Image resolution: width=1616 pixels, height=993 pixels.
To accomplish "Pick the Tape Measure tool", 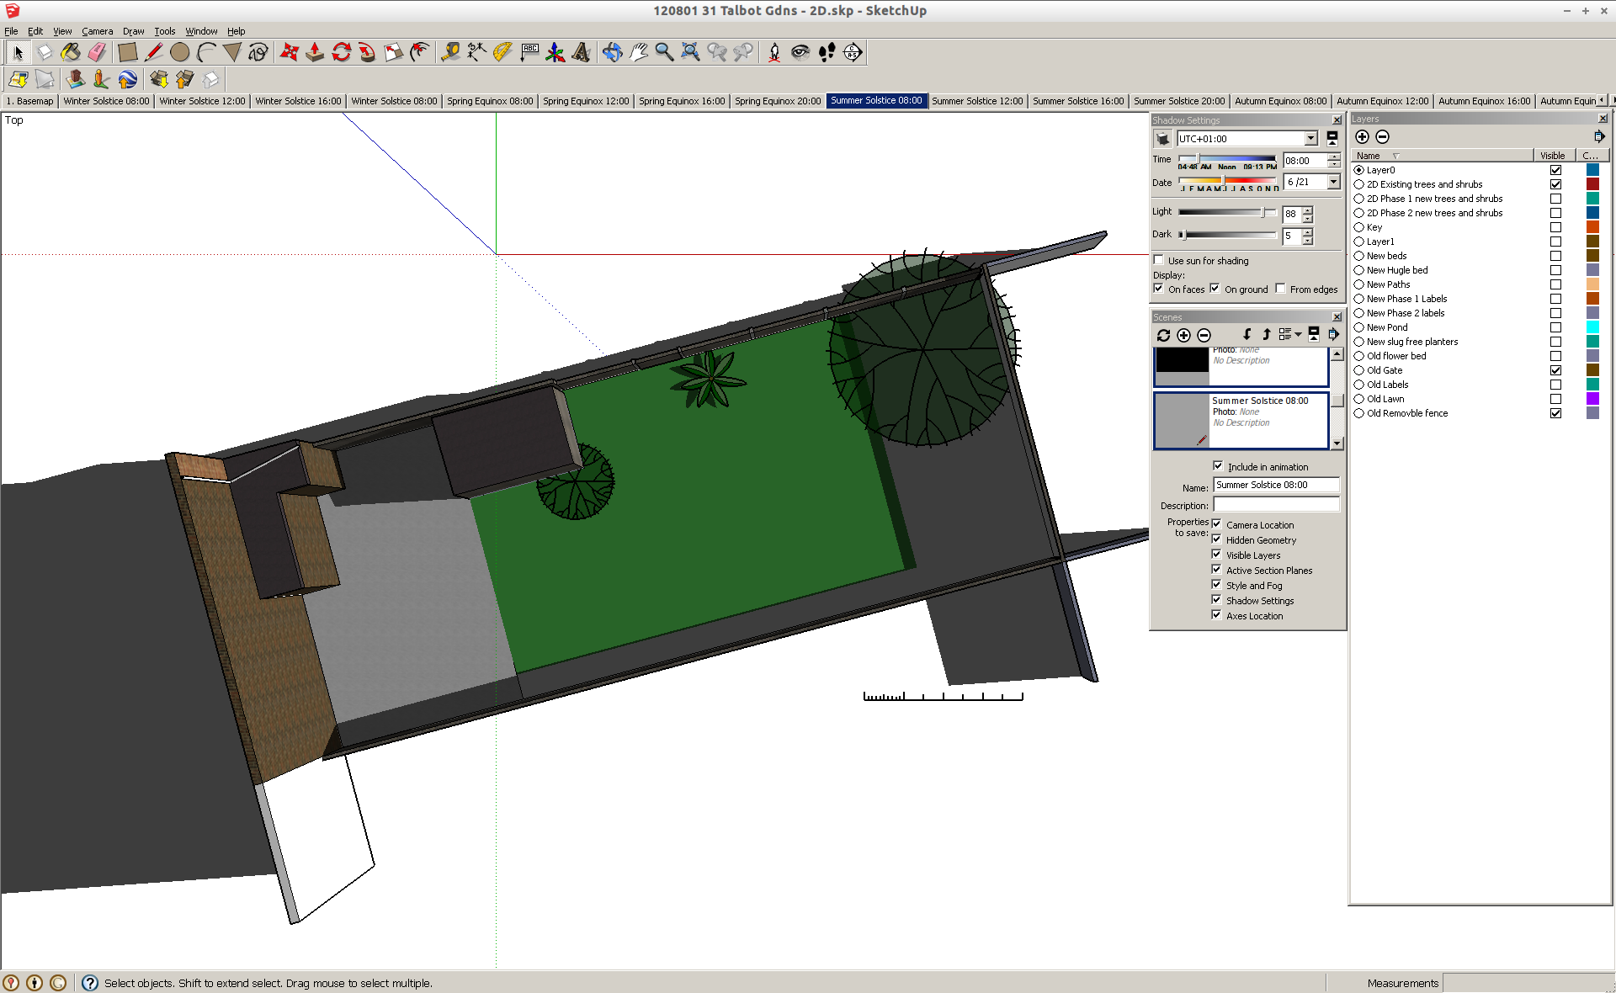I will pos(450,52).
